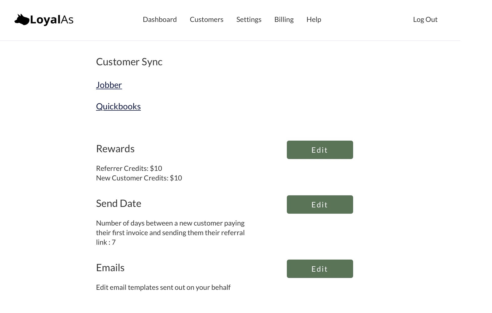The image size is (492, 313).
Task: Log out of the account
Action: (425, 20)
